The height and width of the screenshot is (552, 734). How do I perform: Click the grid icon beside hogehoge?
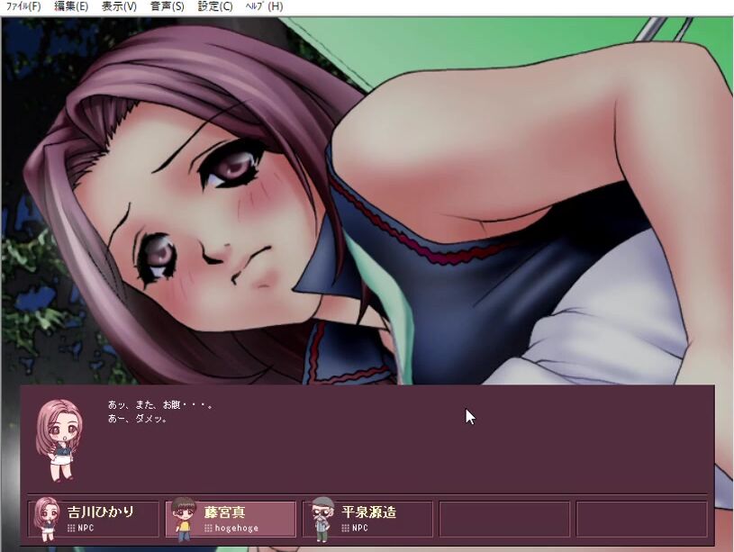pyautogui.click(x=208, y=529)
